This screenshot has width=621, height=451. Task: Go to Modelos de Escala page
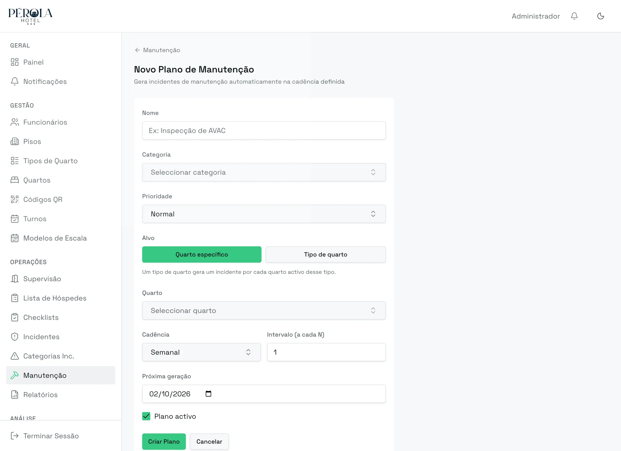(x=61, y=238)
